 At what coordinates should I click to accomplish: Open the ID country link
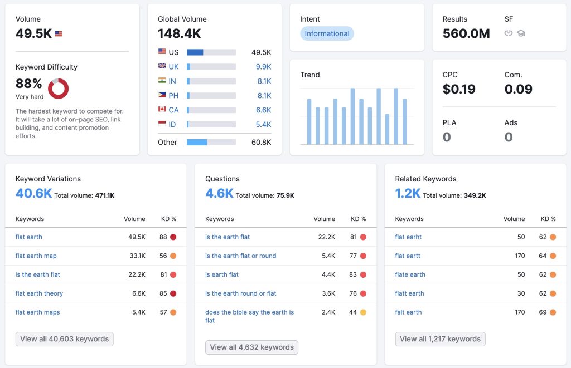172,124
